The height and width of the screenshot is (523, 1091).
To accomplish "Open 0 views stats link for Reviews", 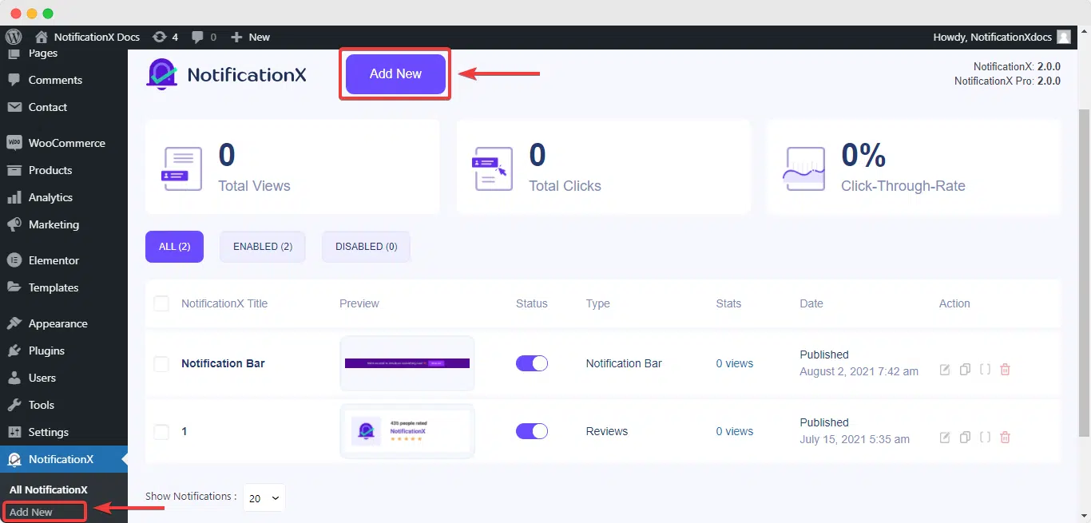I will coord(735,431).
